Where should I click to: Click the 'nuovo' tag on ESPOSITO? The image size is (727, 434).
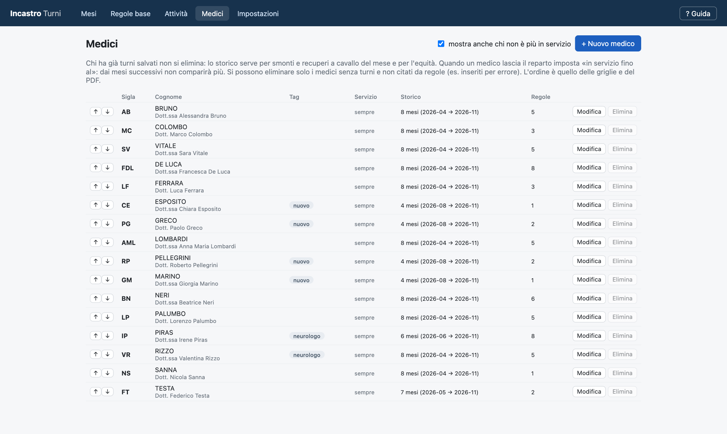pos(301,206)
